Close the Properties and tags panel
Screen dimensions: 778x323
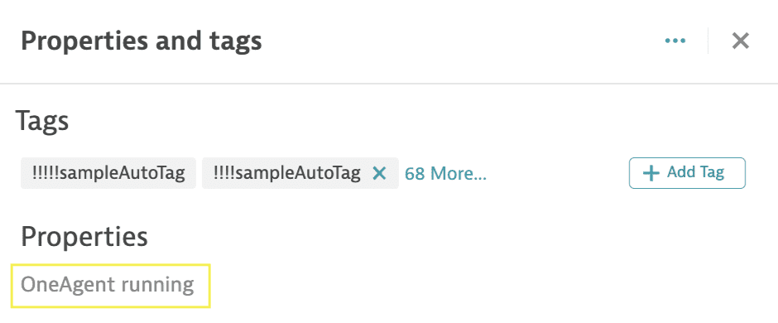pos(740,41)
